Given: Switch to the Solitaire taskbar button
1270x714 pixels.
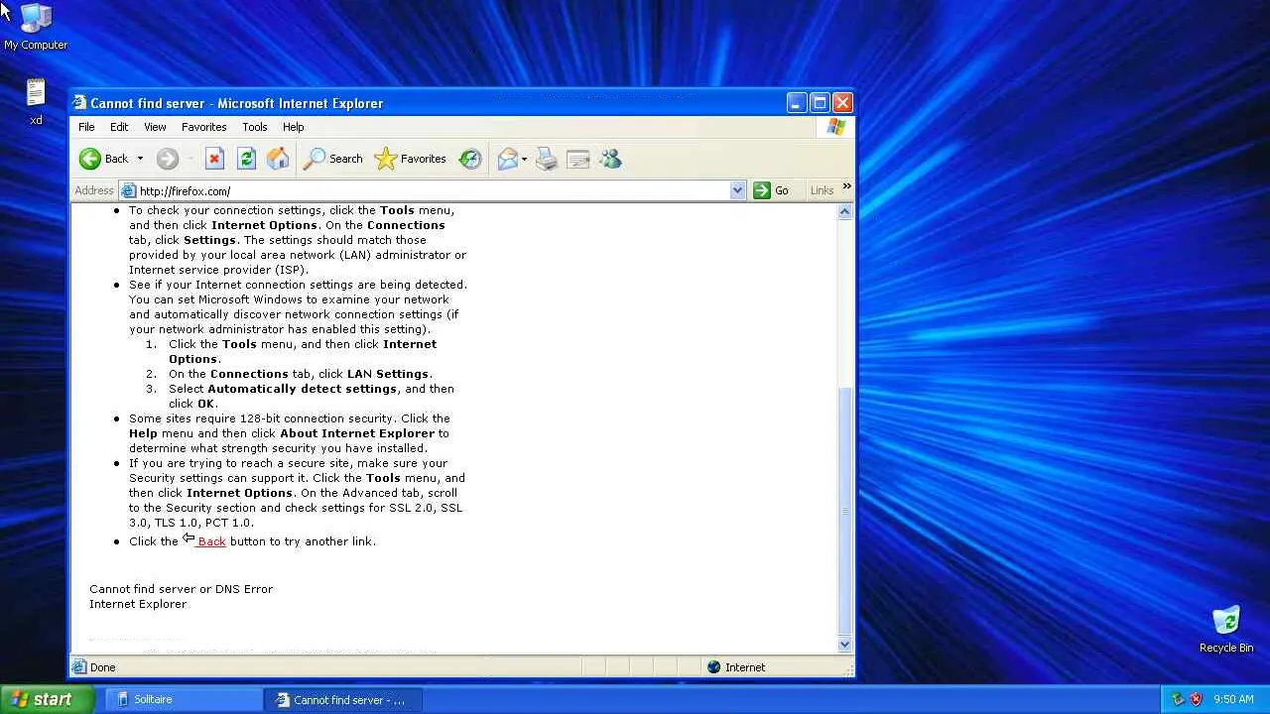Looking at the screenshot, I should (184, 699).
